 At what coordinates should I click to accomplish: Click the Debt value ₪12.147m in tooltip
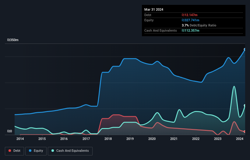[x=190, y=15]
